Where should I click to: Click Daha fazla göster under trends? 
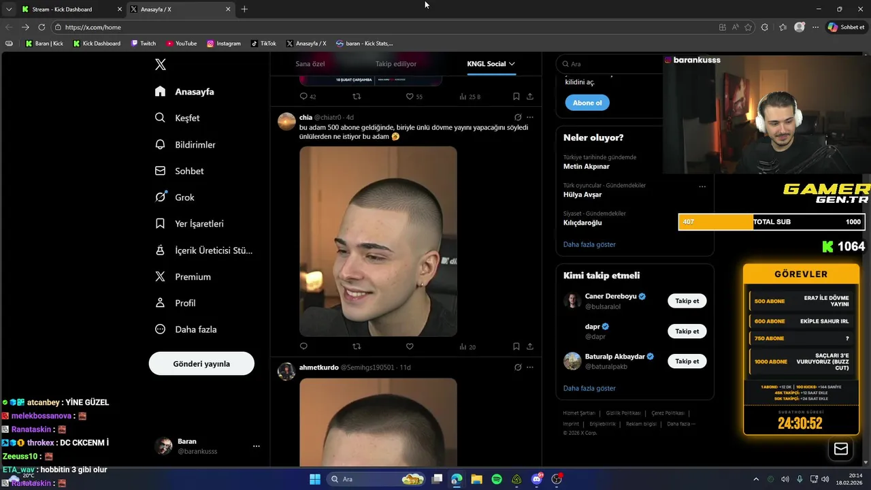click(x=589, y=244)
